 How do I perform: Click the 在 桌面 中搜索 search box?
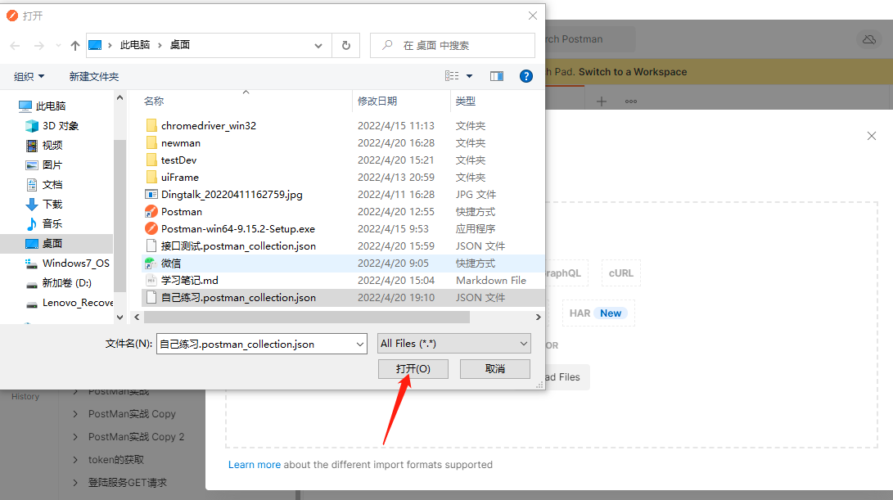coord(452,46)
